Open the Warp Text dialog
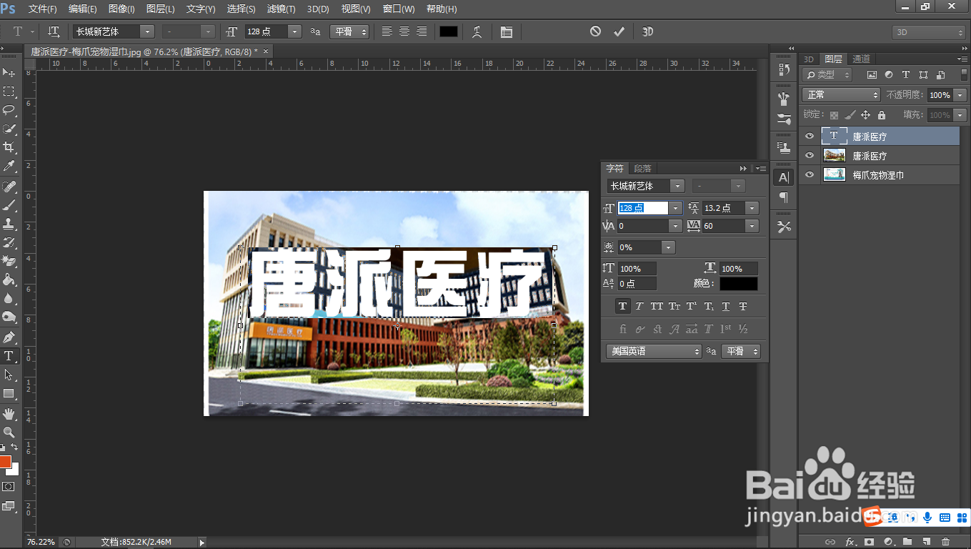This screenshot has height=549, width=971. 477,31
